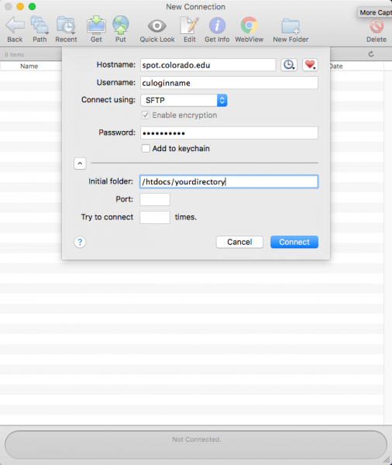The width and height of the screenshot is (392, 465).
Task: Click the New Folder icon
Action: pyautogui.click(x=291, y=26)
